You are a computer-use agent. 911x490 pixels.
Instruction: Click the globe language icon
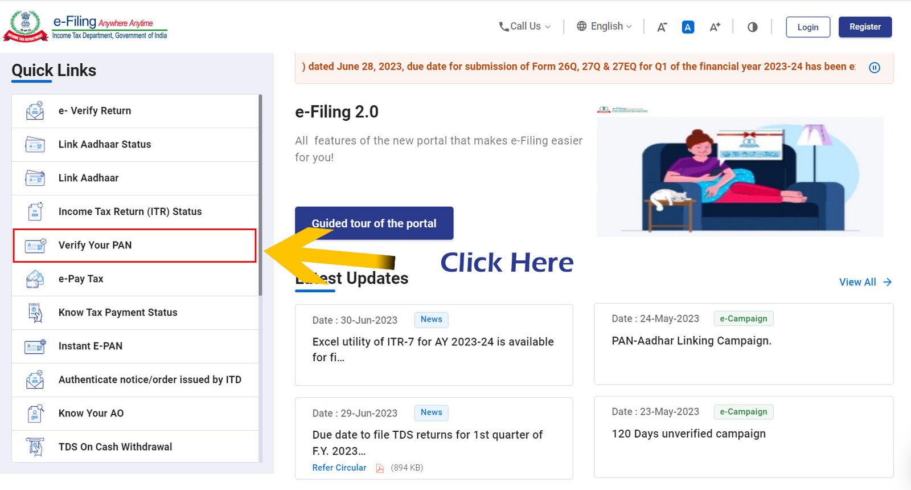[x=581, y=26]
